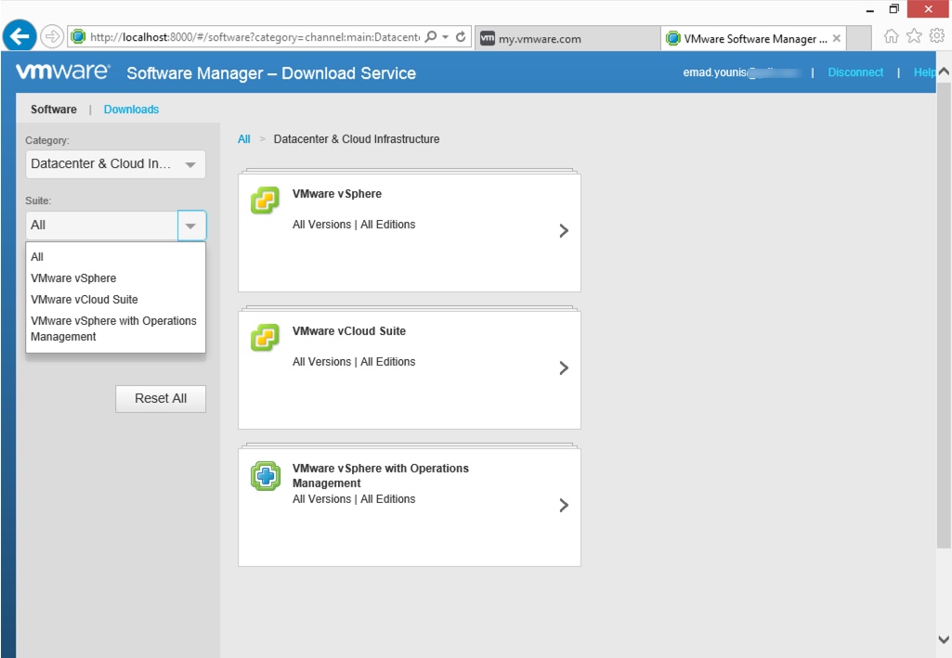The image size is (952, 658).
Task: Click the vSphere with Operations Management icon
Action: pyautogui.click(x=265, y=476)
